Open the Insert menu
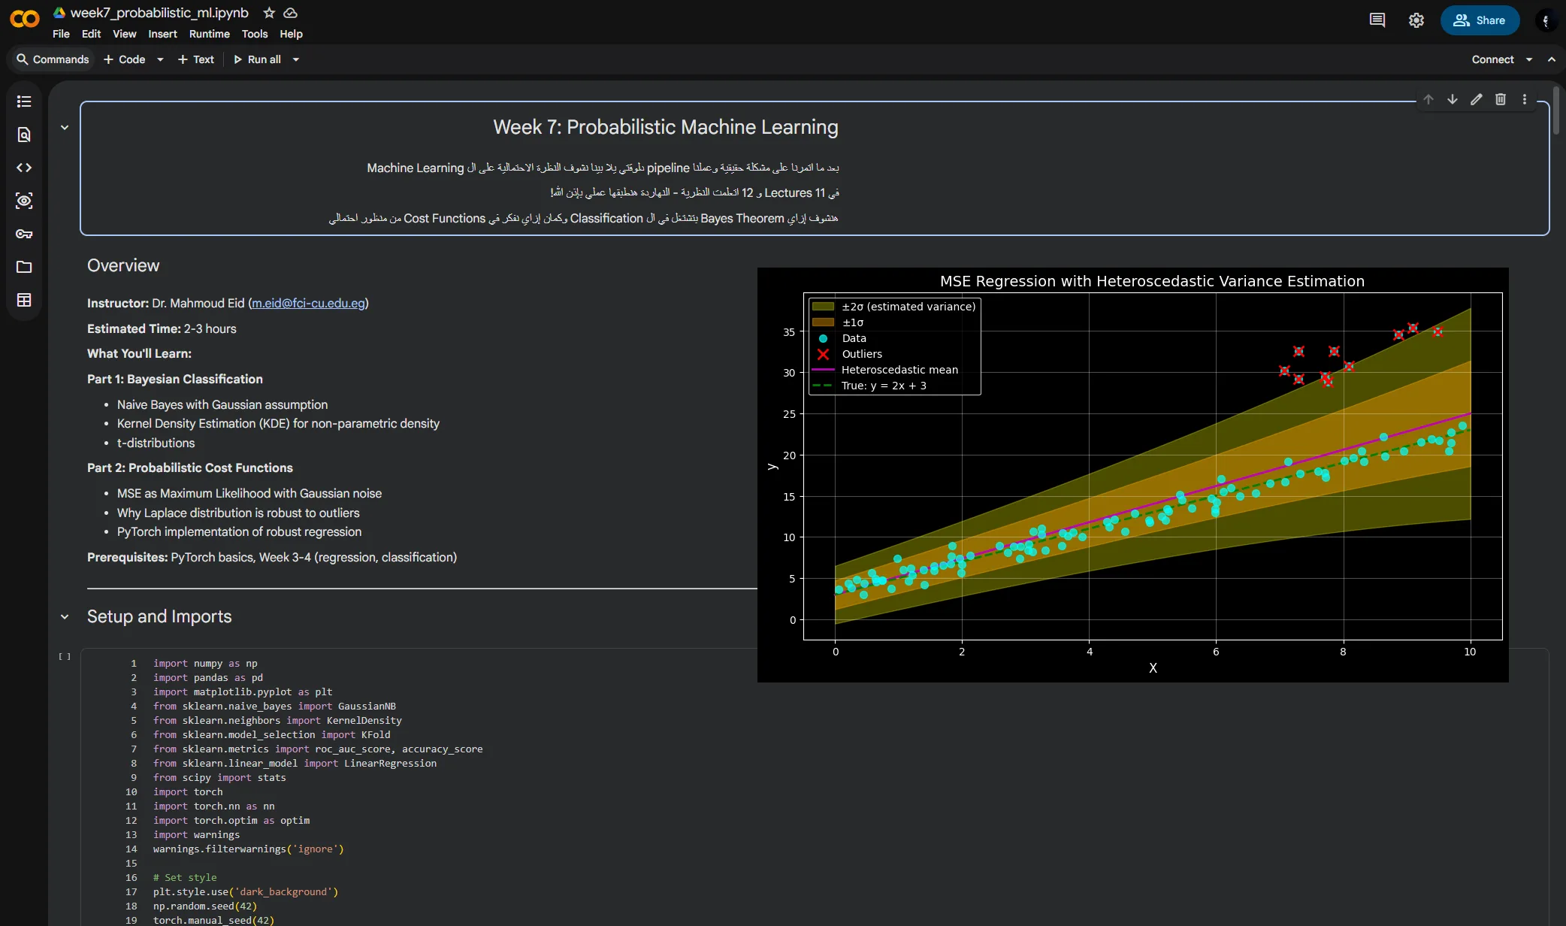 click(162, 34)
